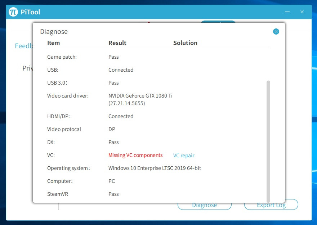The image size is (317, 225).
Task: Click the 'Video protocal' row label
Action: coord(64,129)
